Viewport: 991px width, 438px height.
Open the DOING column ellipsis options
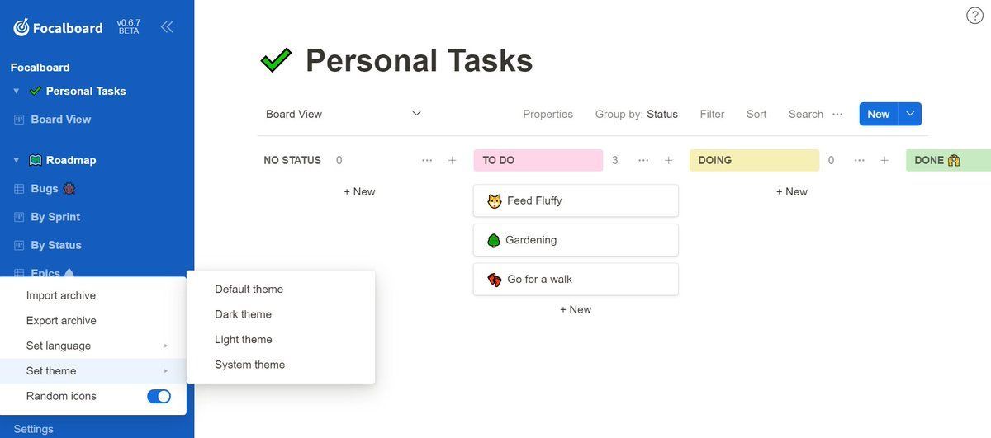[x=860, y=161]
